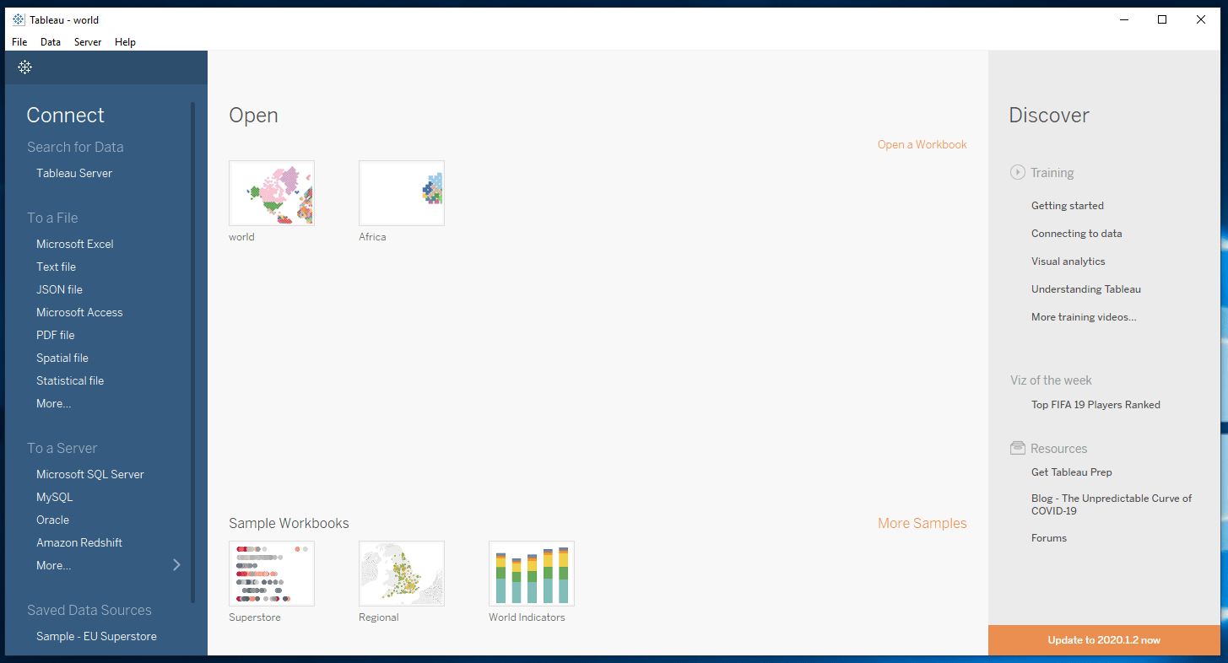Open Sample - EU Superstore data source
Screen dimensions: 1228x663
(96, 636)
